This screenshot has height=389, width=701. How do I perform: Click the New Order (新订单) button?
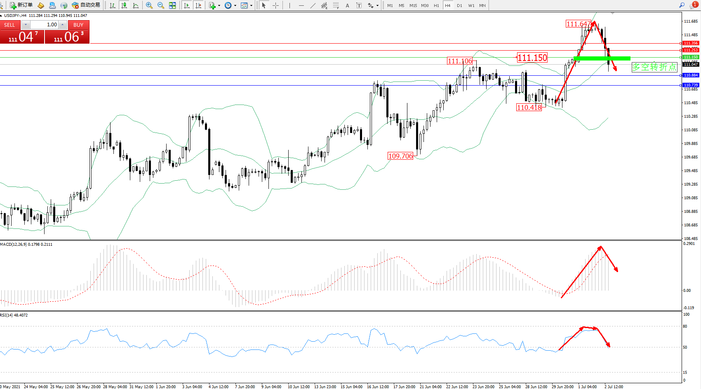coord(21,5)
